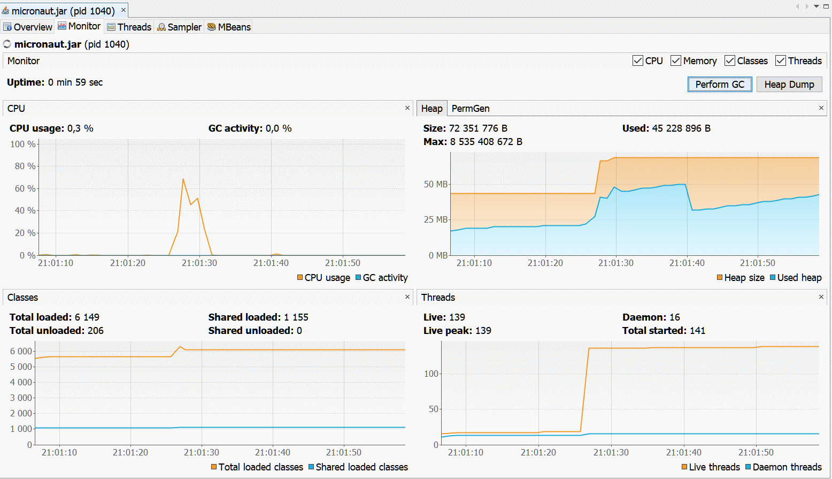832x479 pixels.
Task: Click the Java icon on the micronaut.jar document tab
Action: [x=5, y=10]
